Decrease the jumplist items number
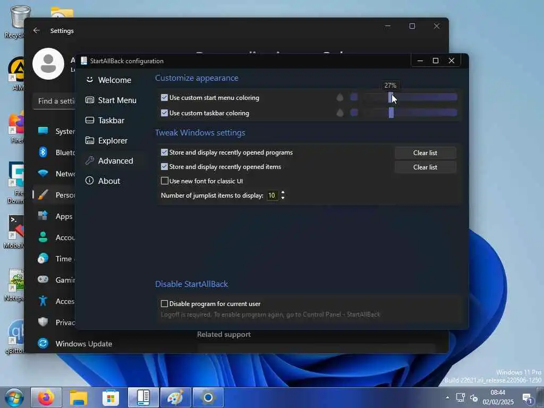 point(283,198)
